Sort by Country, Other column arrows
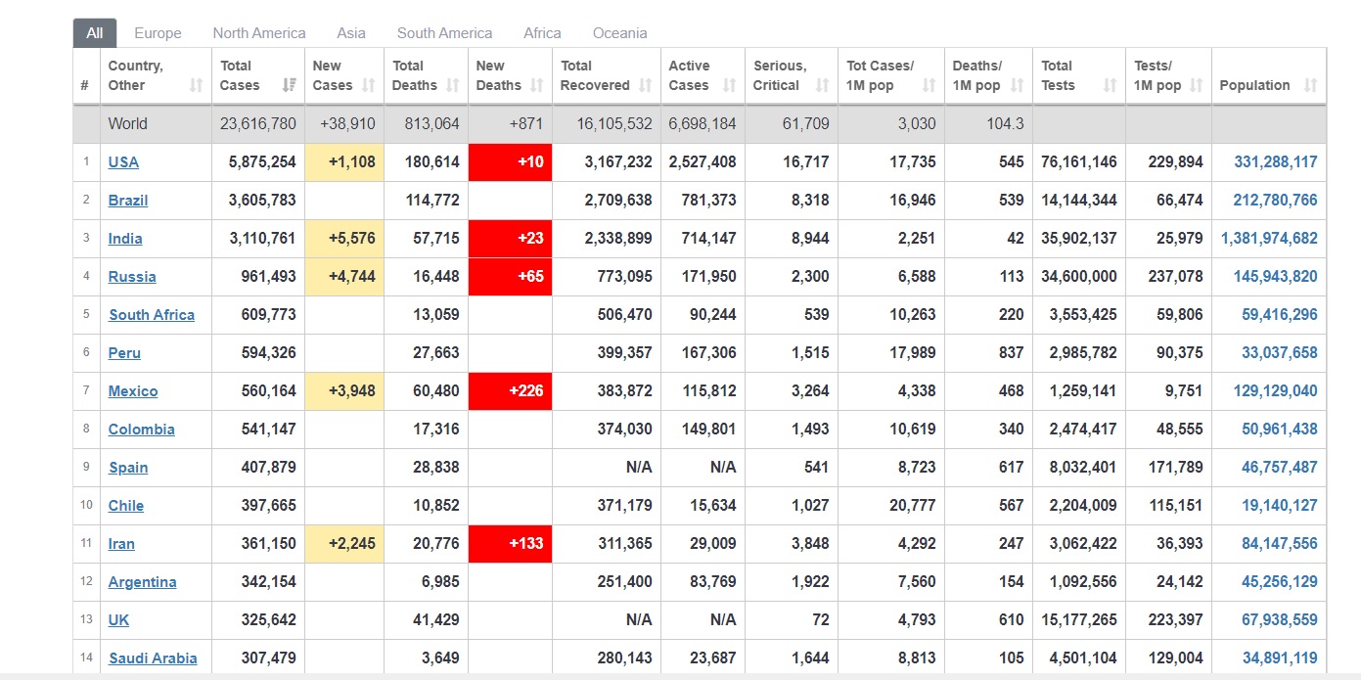The image size is (1361, 680). [x=196, y=86]
